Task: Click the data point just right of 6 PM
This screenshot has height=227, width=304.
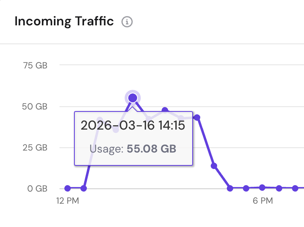Action: click(279, 188)
